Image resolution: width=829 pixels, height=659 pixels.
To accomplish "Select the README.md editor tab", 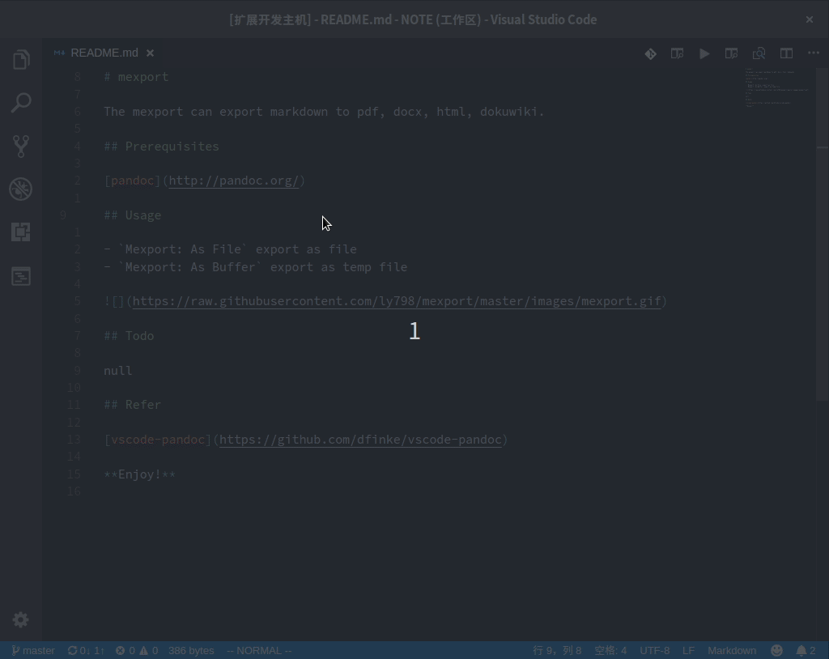I will [104, 53].
